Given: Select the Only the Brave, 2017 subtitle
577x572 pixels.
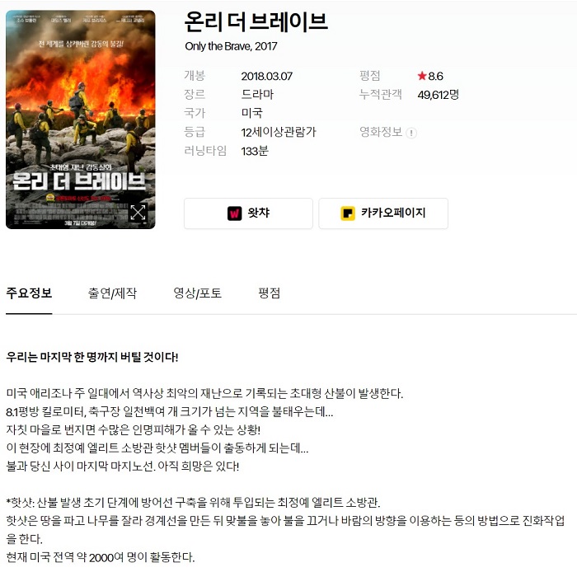Looking at the screenshot, I should tap(231, 46).
